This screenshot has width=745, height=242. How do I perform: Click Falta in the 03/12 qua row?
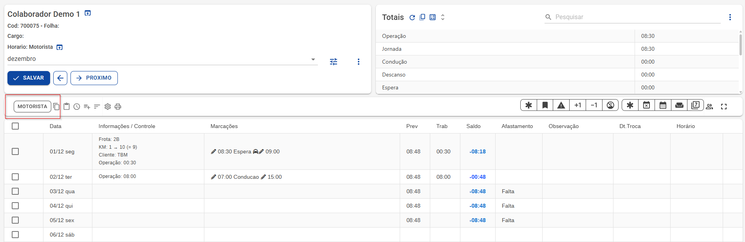pyautogui.click(x=508, y=191)
